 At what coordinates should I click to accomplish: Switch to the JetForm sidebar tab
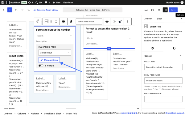tap(148, 19)
